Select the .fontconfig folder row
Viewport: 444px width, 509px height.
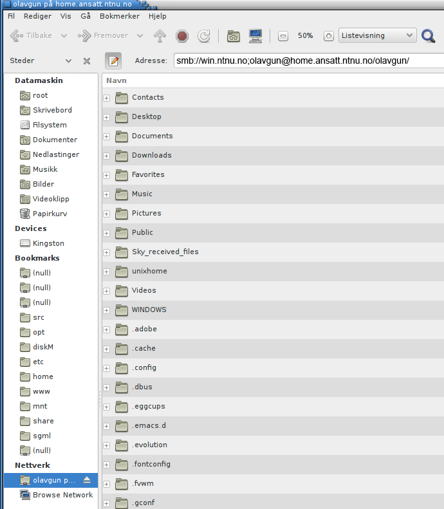(273, 465)
